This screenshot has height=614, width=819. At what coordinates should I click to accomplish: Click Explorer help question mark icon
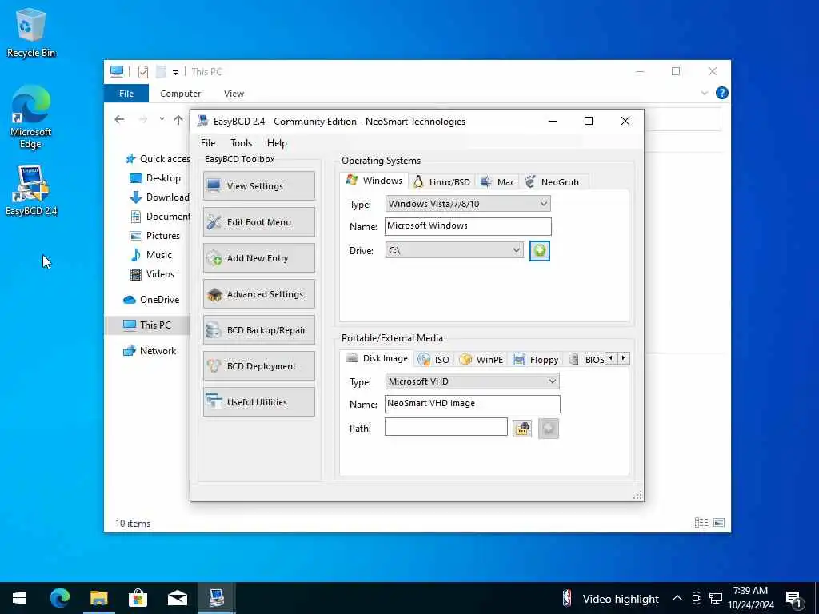[x=722, y=93]
